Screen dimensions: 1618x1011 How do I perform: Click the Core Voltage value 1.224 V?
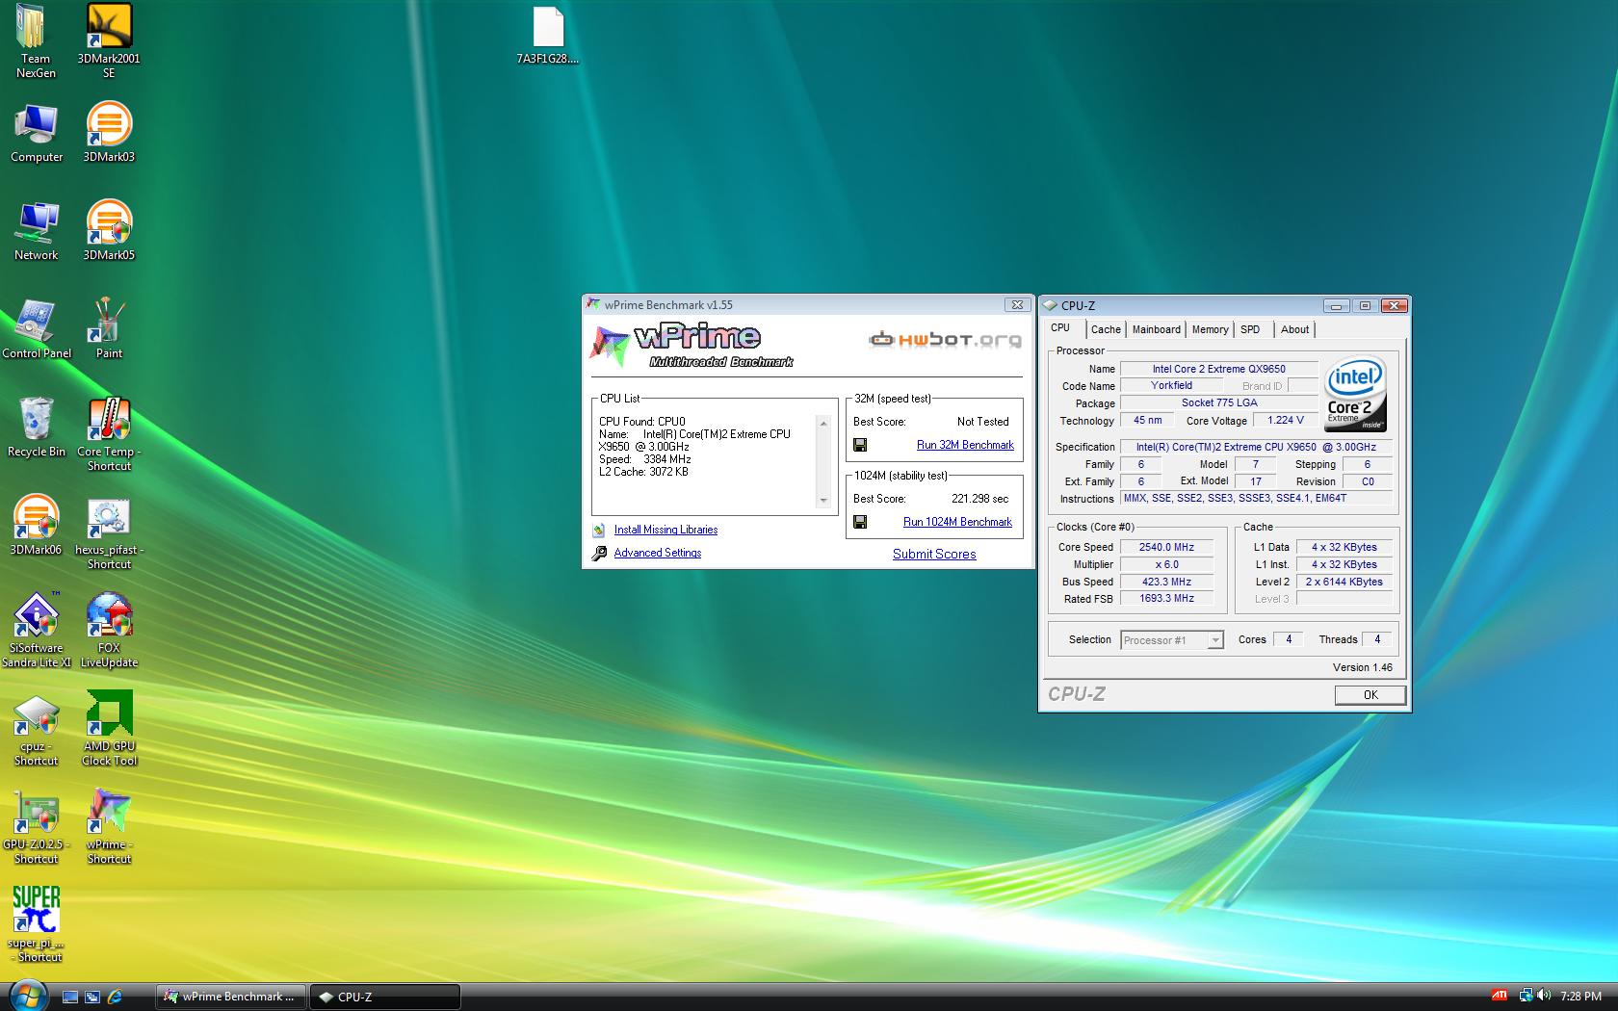coord(1286,420)
